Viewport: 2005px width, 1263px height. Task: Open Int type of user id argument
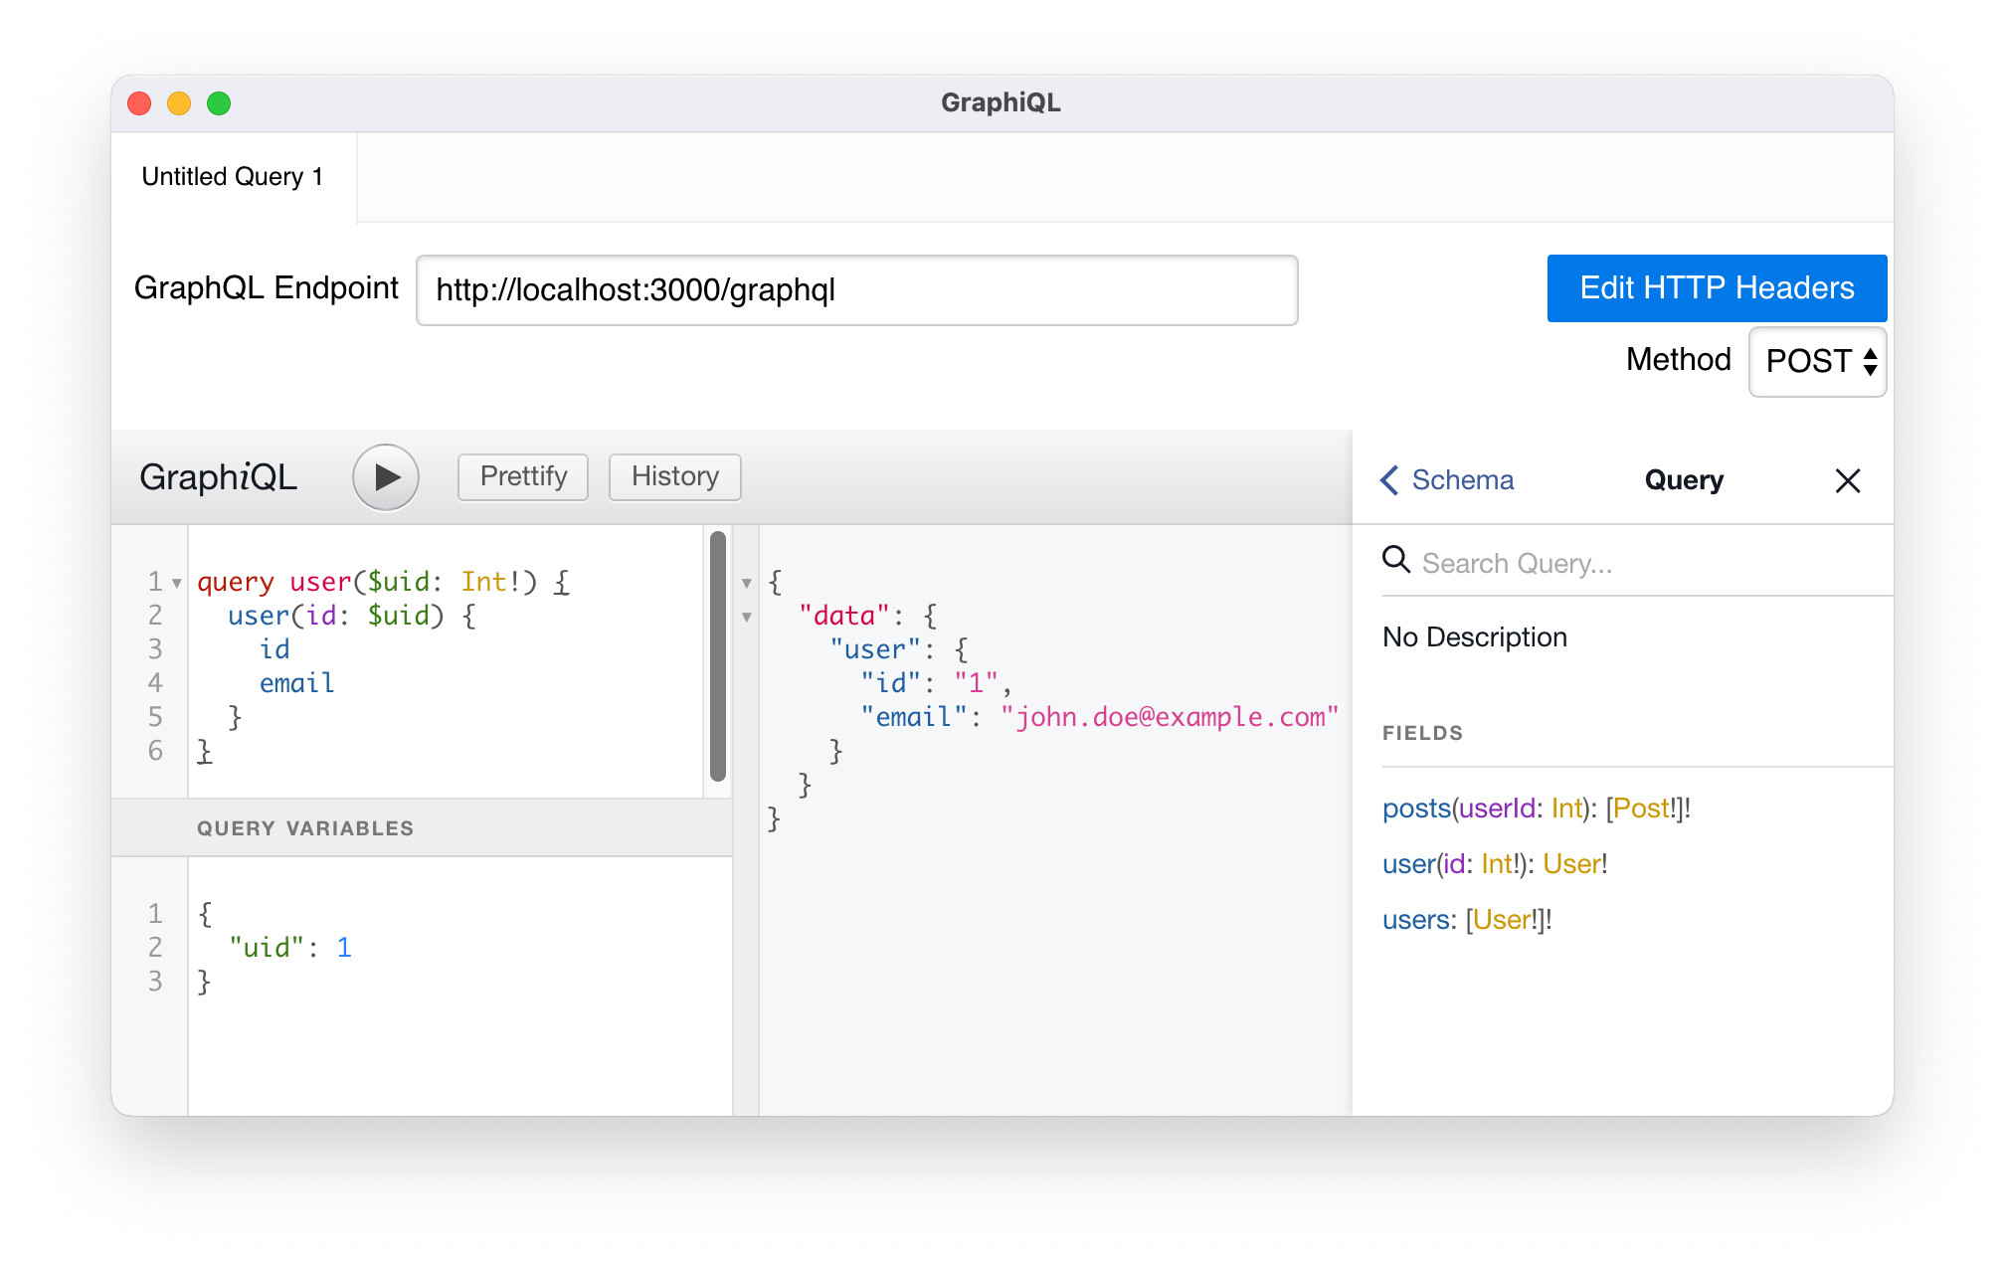pyautogui.click(x=1497, y=864)
